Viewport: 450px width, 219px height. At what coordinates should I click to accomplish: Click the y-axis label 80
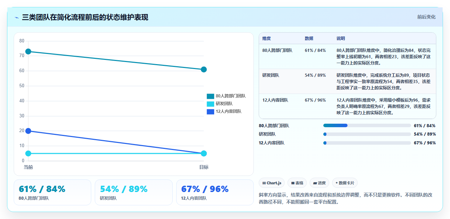coord(22,41)
